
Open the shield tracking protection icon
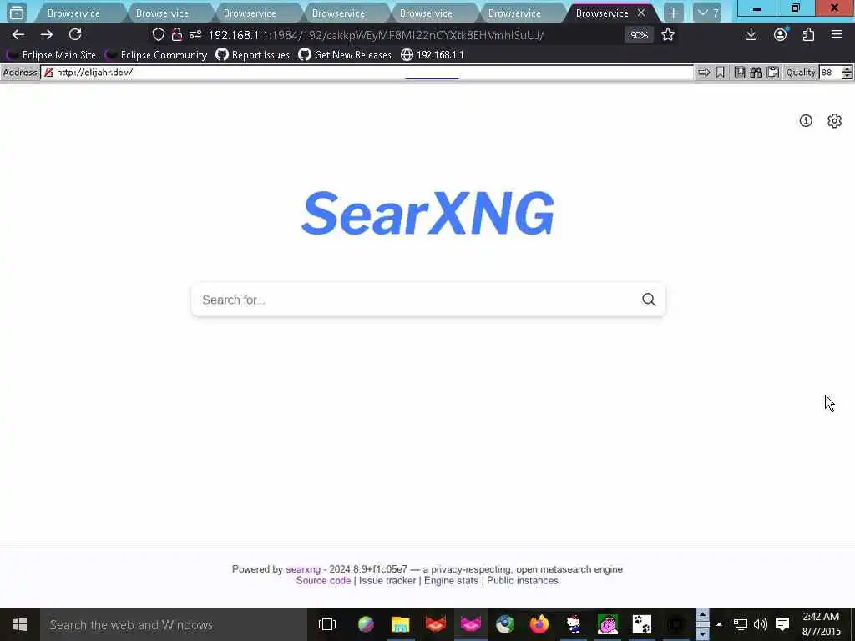pos(158,35)
